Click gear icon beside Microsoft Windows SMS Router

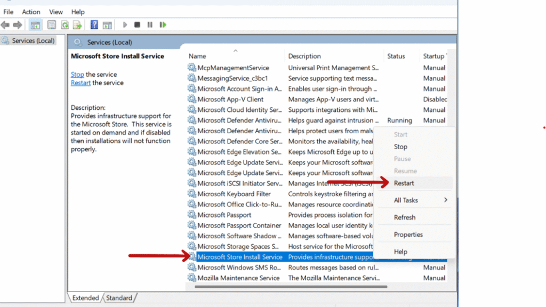[191, 267]
